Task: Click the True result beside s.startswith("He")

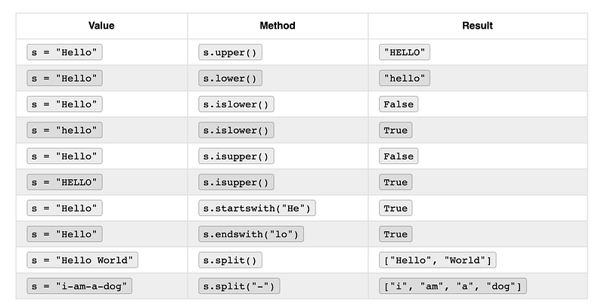Action: pos(396,208)
